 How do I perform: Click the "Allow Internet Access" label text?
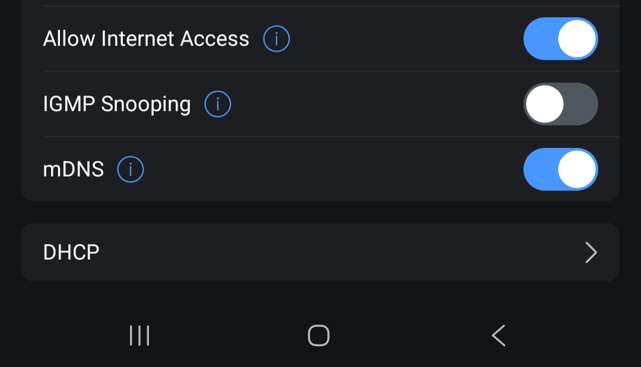[146, 39]
